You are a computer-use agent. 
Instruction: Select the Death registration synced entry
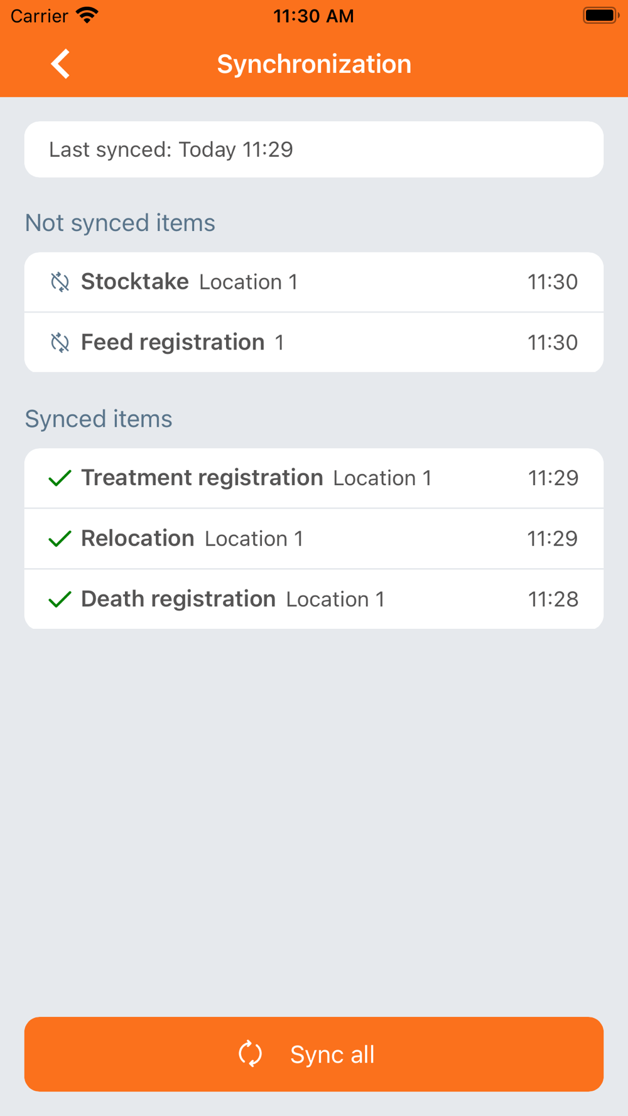point(314,599)
